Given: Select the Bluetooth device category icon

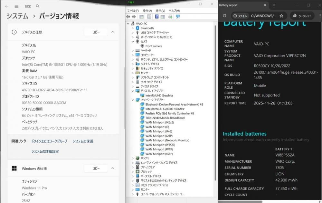Looking at the screenshot, I should click(x=137, y=28).
